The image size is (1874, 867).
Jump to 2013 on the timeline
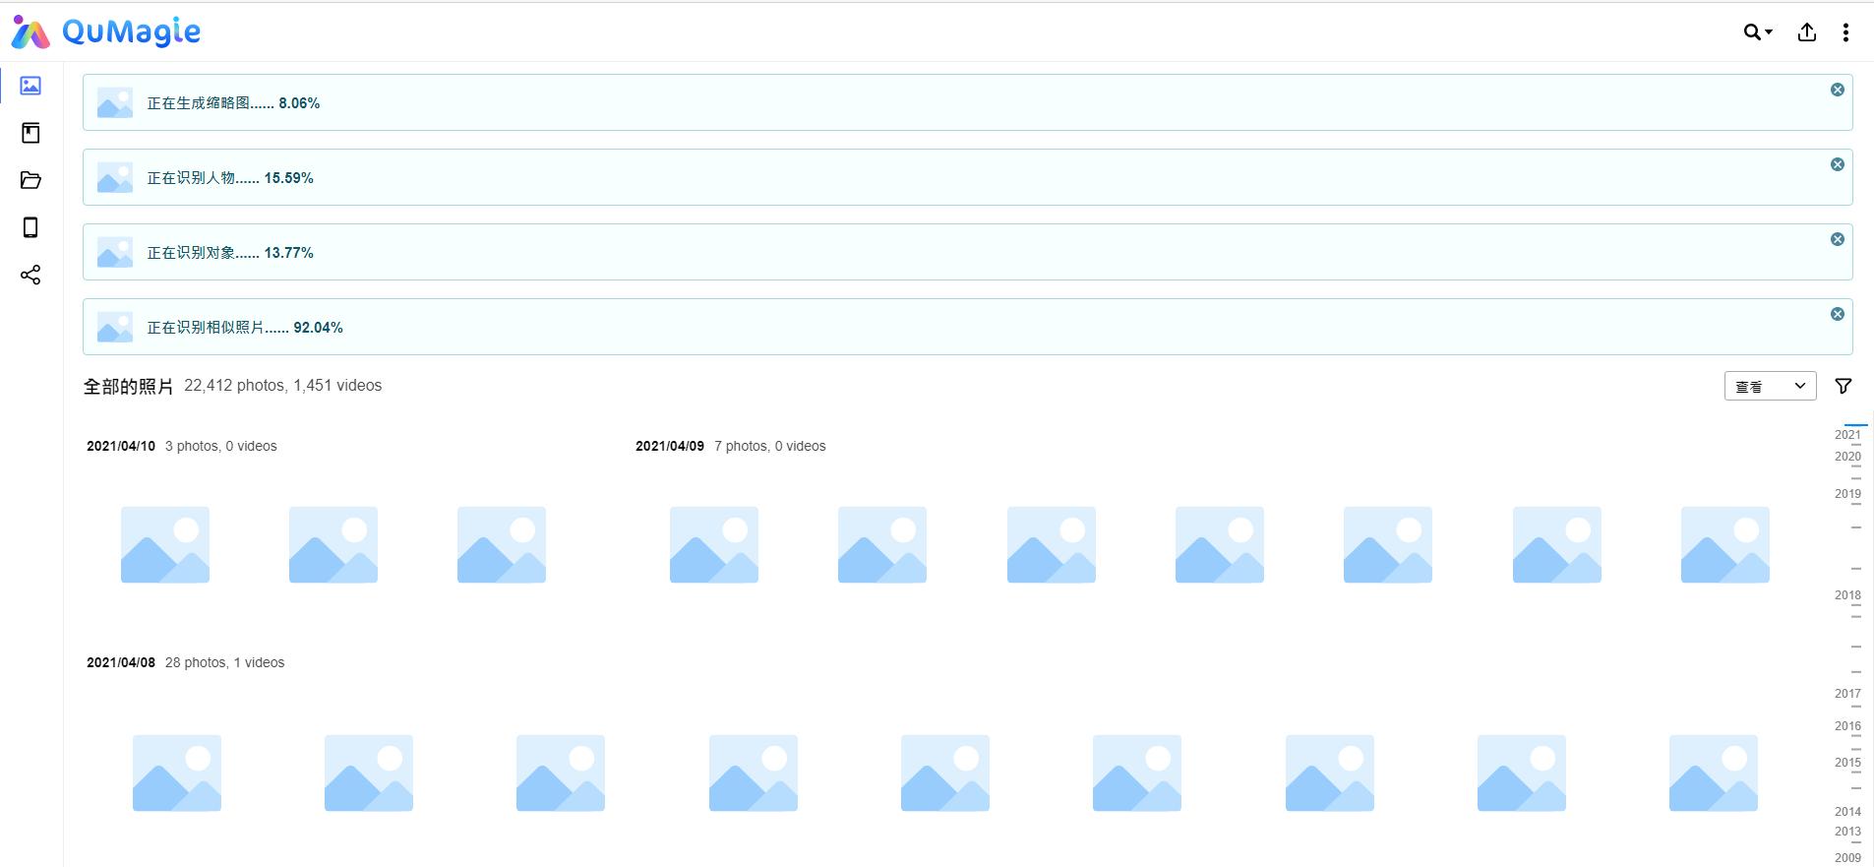tap(1847, 832)
